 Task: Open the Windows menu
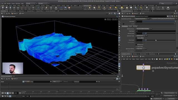coord(18,4)
